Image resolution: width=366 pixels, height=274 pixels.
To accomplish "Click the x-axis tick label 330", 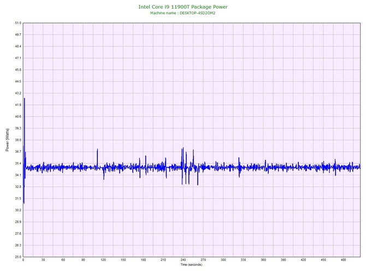I will (243, 260).
